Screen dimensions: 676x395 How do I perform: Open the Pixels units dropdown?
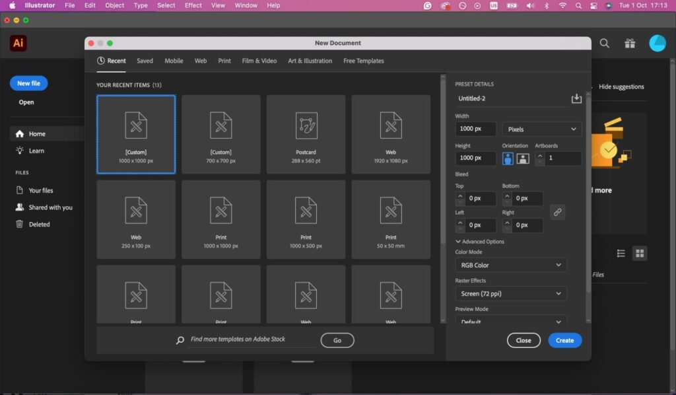click(x=542, y=129)
